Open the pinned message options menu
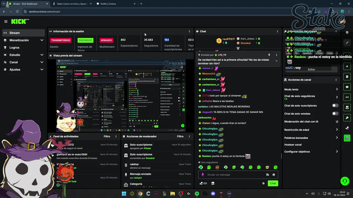 pos(276,55)
